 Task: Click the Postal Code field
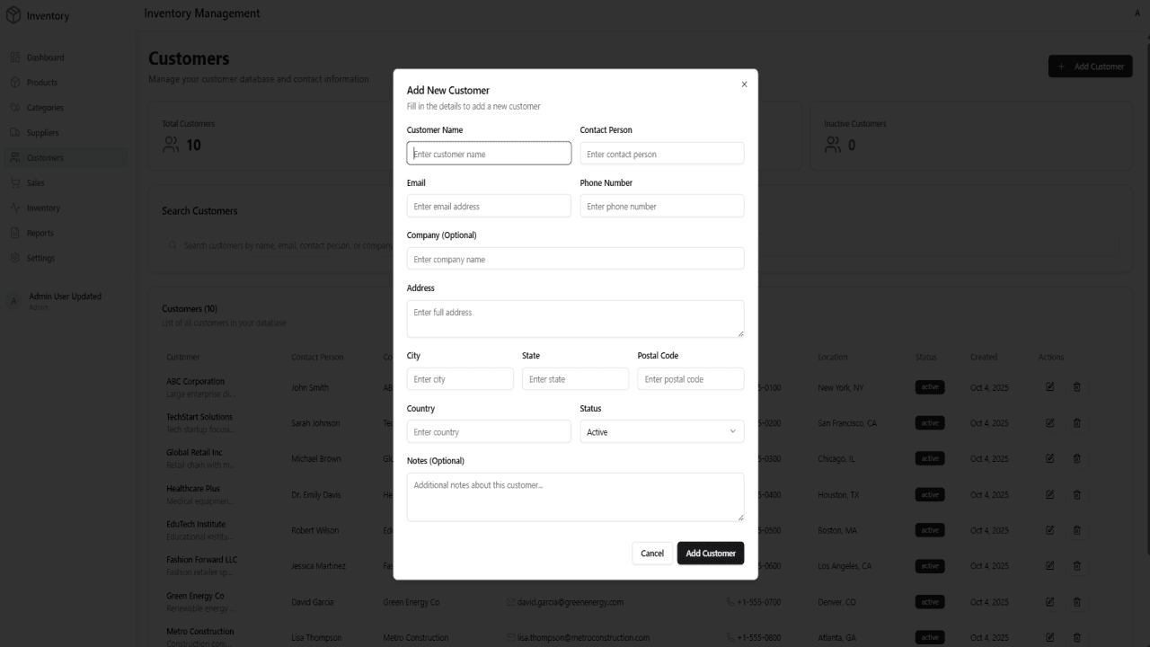coord(691,379)
